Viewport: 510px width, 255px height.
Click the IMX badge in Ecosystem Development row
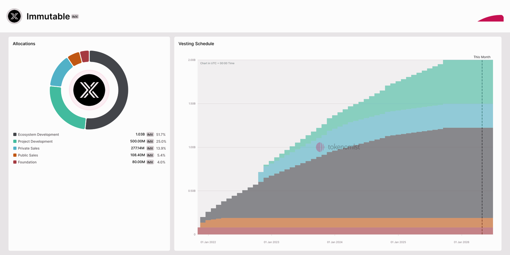150,135
